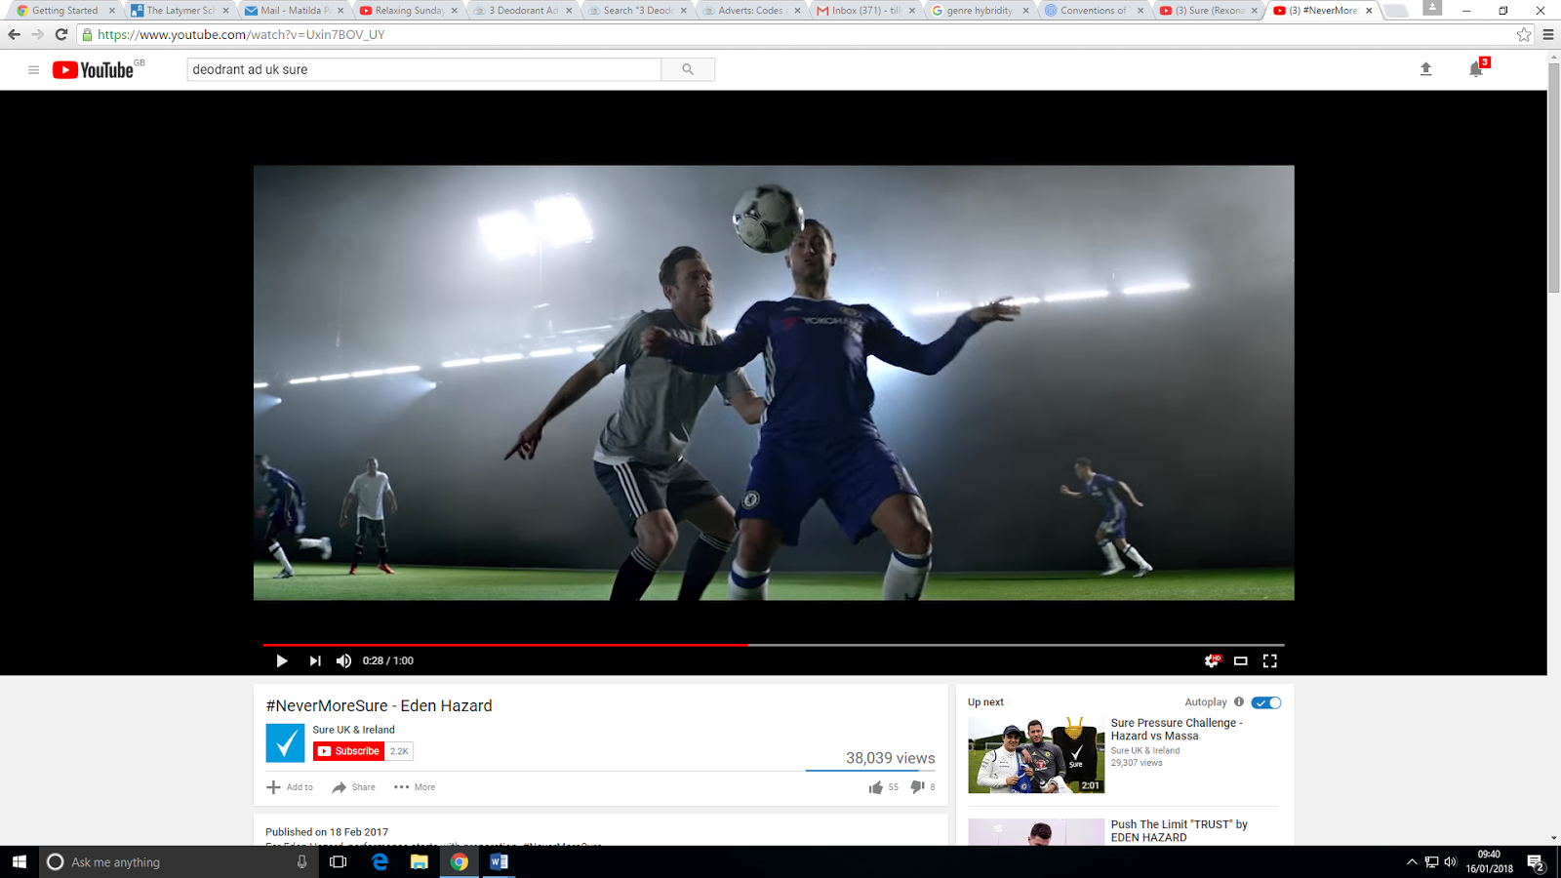This screenshot has height=878, width=1561.
Task: Open the video player settings gear
Action: [1211, 660]
